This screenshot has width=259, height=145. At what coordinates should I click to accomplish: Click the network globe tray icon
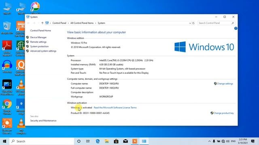[223, 141]
